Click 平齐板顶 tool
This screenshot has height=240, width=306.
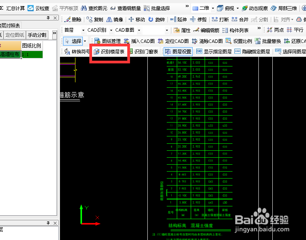pos(65,8)
